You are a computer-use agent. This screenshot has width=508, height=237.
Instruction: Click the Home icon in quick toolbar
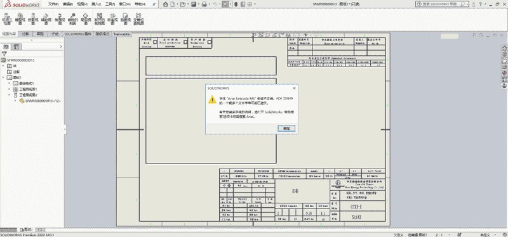(x=166, y=4)
